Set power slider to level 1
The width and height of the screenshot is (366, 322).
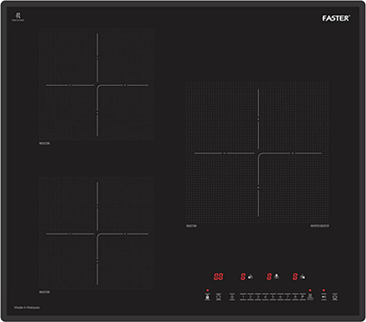[x=243, y=296]
